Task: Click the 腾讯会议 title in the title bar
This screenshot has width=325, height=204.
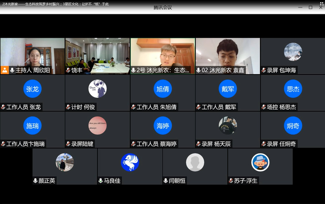Action: [162, 7]
